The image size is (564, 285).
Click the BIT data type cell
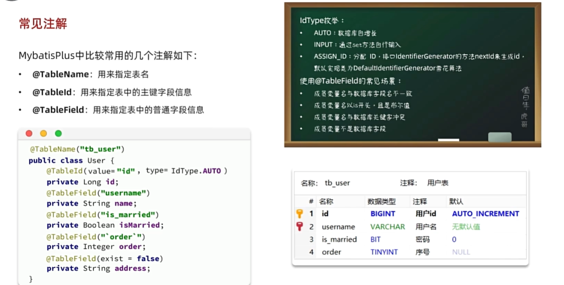(376, 239)
